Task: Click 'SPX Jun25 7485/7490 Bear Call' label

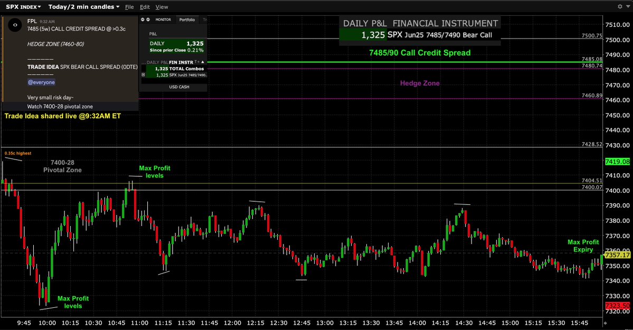Action: pyautogui.click(x=440, y=35)
